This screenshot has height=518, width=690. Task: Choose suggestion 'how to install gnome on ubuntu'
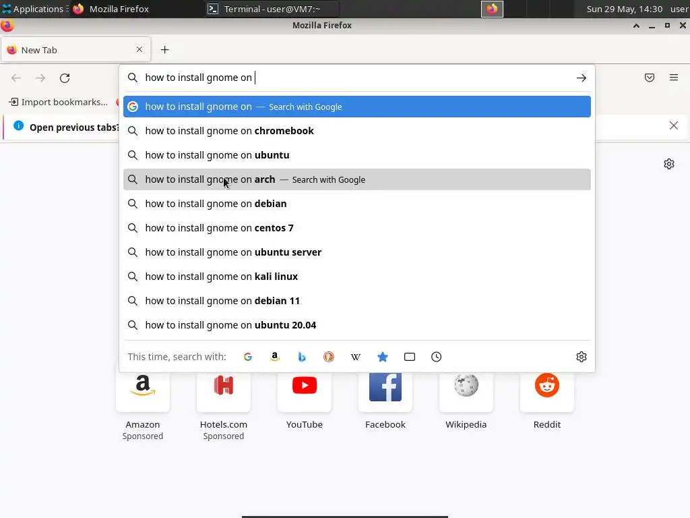pos(357,155)
